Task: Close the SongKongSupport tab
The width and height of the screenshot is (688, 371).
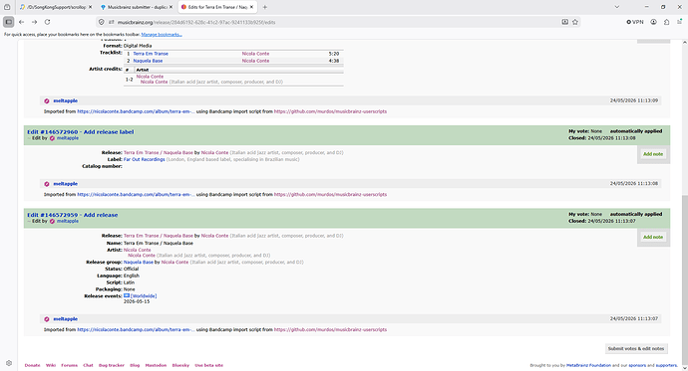Action: (90, 7)
